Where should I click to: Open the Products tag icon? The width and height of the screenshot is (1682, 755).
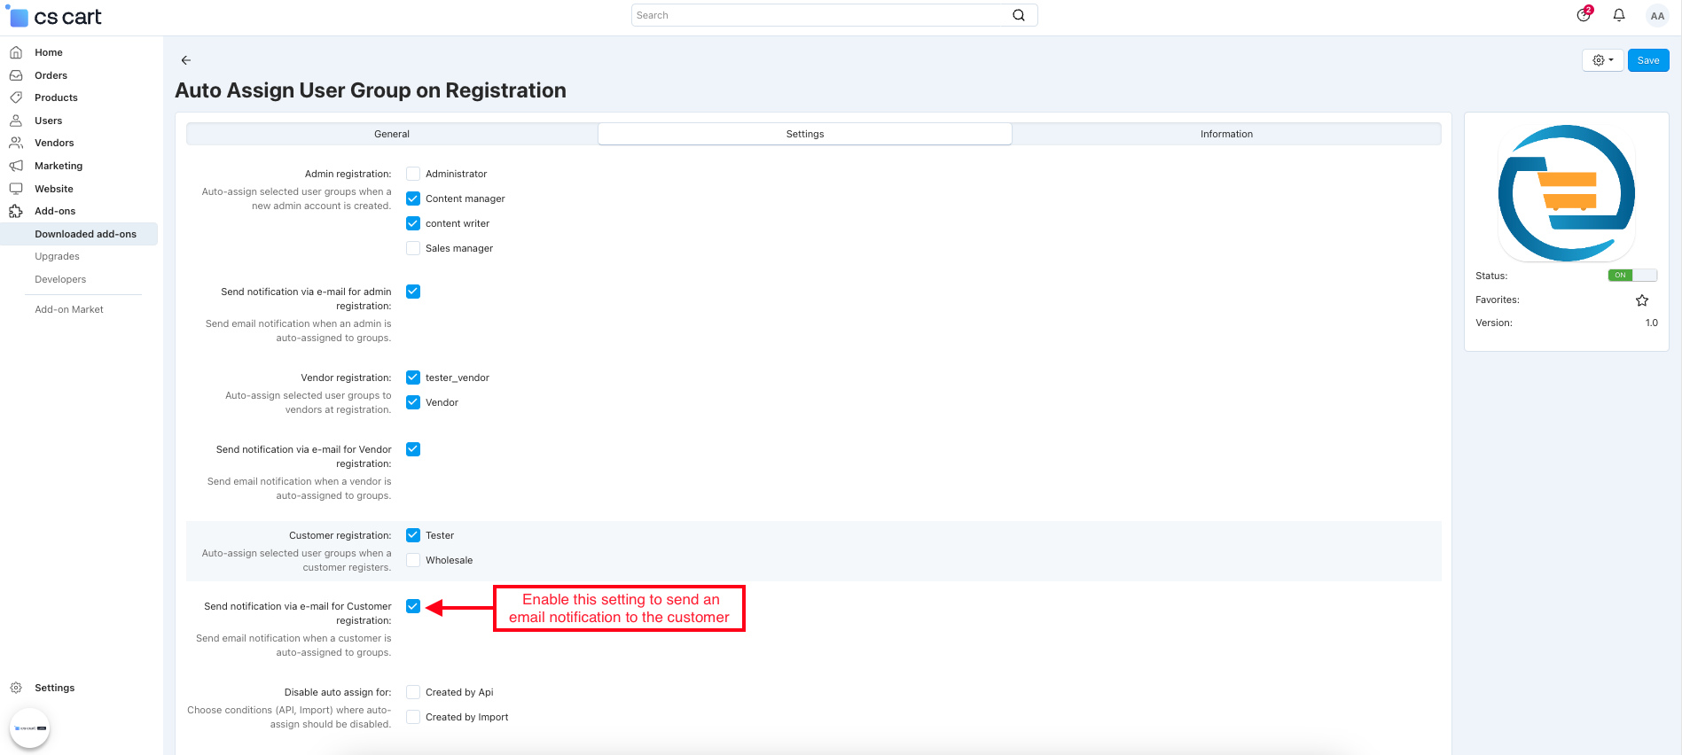(16, 97)
